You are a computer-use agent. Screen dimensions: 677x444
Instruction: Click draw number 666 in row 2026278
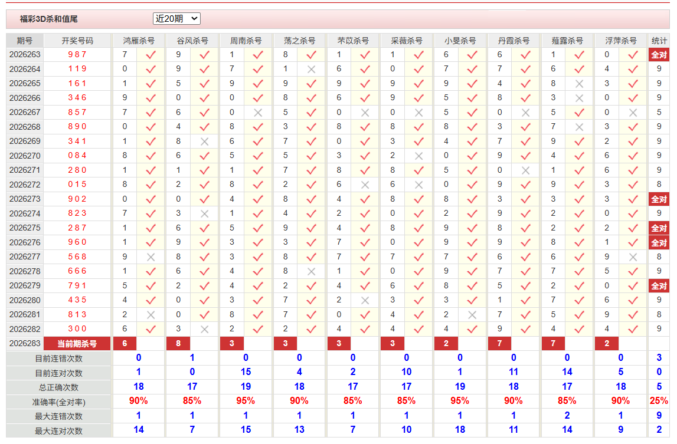tap(77, 271)
